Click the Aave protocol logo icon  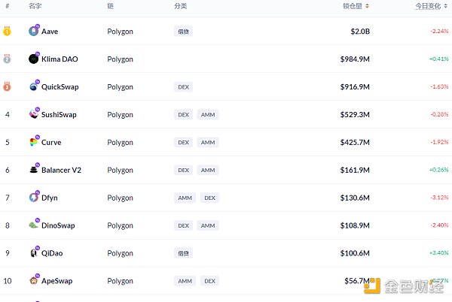[x=34, y=32]
